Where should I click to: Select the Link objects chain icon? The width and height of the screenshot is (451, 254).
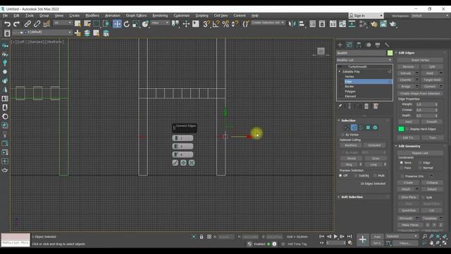click(27, 24)
